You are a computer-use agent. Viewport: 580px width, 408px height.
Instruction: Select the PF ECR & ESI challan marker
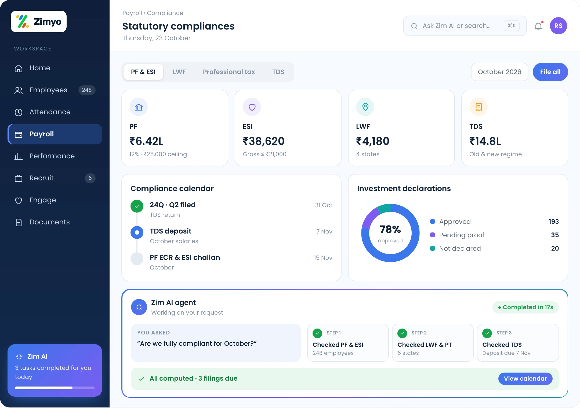point(137,259)
